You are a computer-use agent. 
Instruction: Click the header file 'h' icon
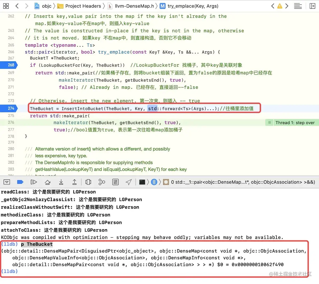pos(110,6)
